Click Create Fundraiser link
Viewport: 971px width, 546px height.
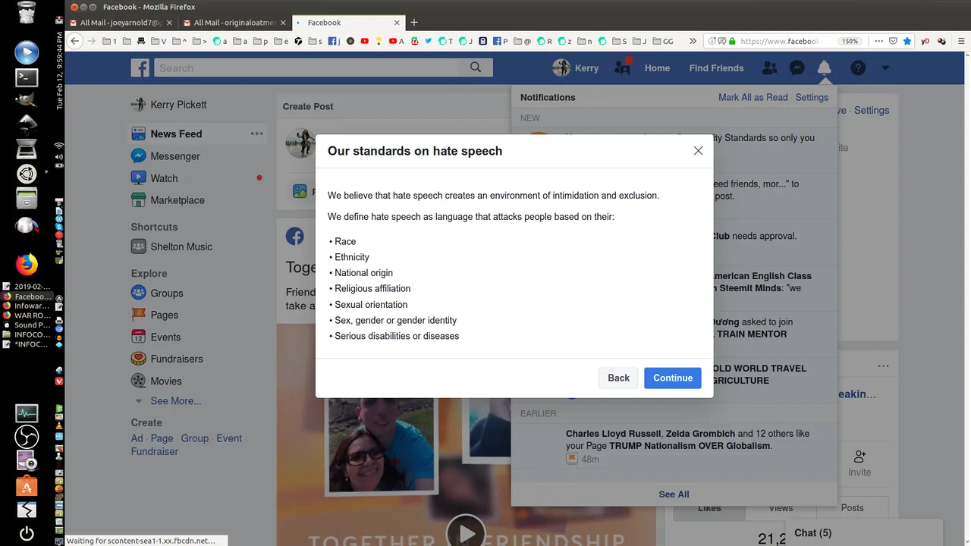click(155, 451)
